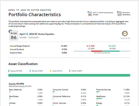Click the Healthcare sector label
The height and width of the screenshot is (106, 139).
click(x=101, y=97)
